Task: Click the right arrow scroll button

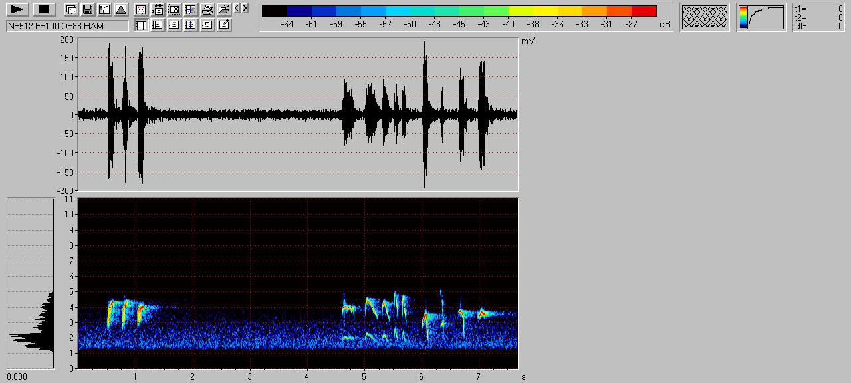Action: [x=245, y=8]
